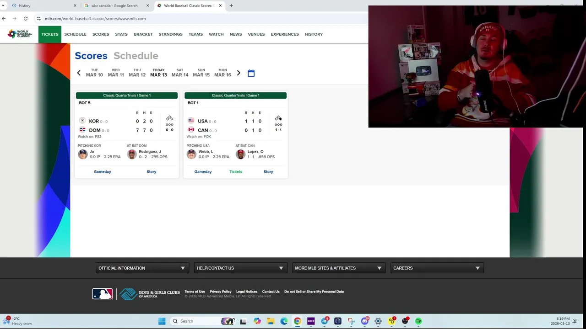Screen dimensions: 586x329
Task: Click Tickets link for USA vs CAN
Action: point(236,172)
